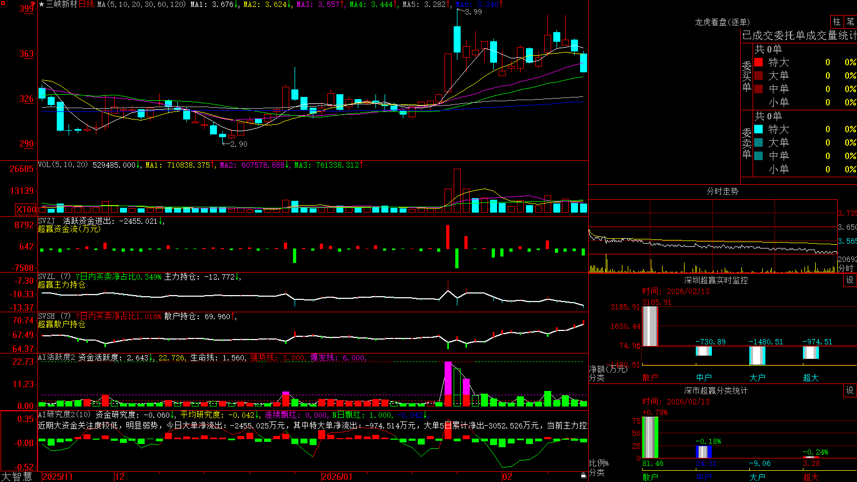Click the 超赢主力持仓 label

tap(62, 284)
